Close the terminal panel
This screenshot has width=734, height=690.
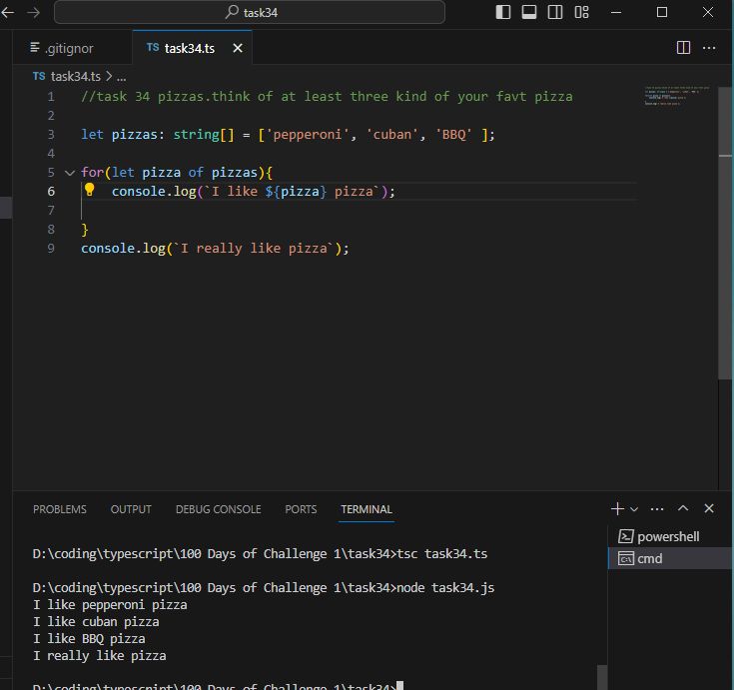(x=709, y=508)
